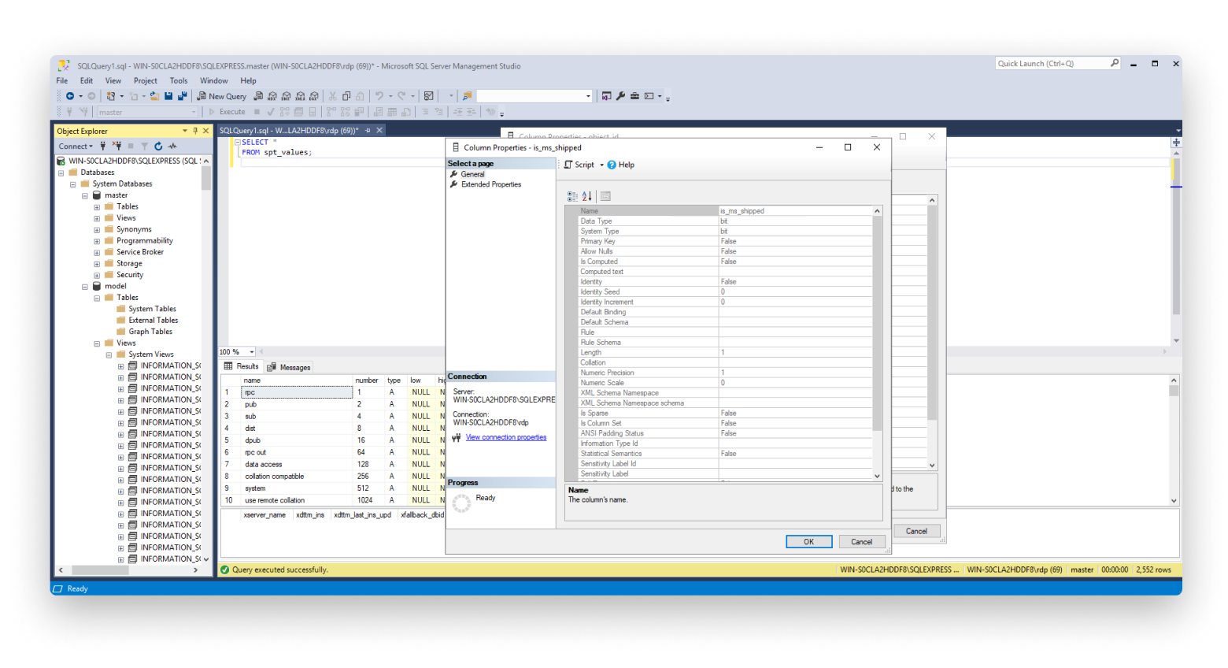Screen dimensions: 1228x668
Task: Click the Activity Monitor icon in Object Explorer
Action: pos(172,146)
